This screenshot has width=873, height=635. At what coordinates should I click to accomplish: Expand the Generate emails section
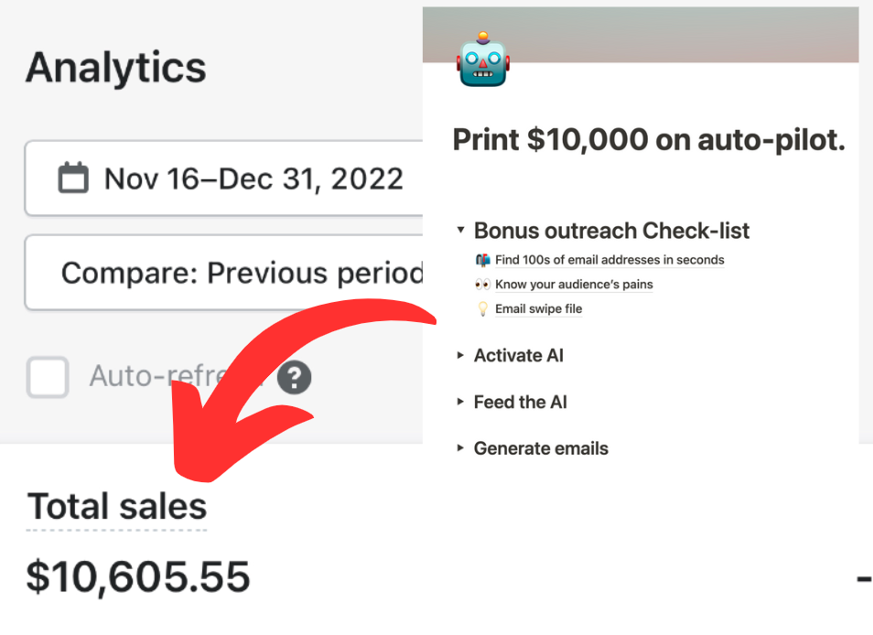(x=459, y=448)
